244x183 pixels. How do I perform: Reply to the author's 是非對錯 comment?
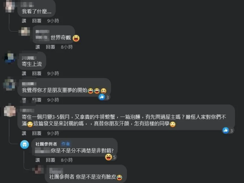tap(50, 160)
